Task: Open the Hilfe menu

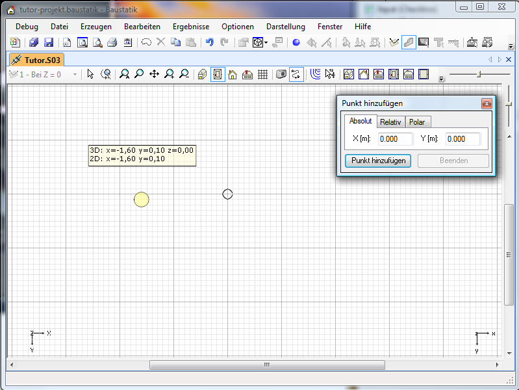Action: (362, 27)
